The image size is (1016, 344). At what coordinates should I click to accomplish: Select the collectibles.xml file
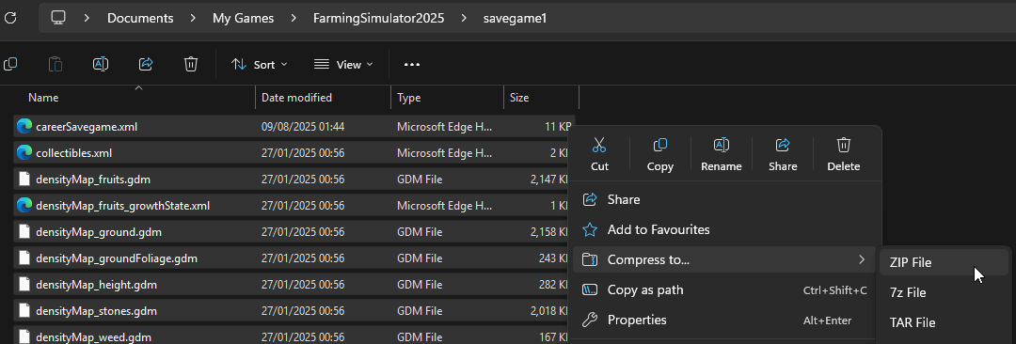pyautogui.click(x=294, y=153)
